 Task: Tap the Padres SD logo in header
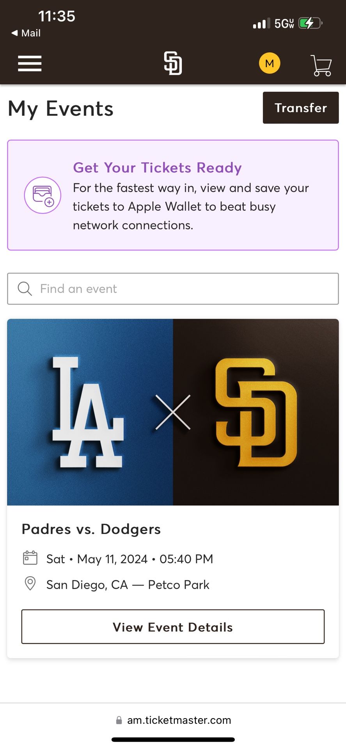point(173,63)
